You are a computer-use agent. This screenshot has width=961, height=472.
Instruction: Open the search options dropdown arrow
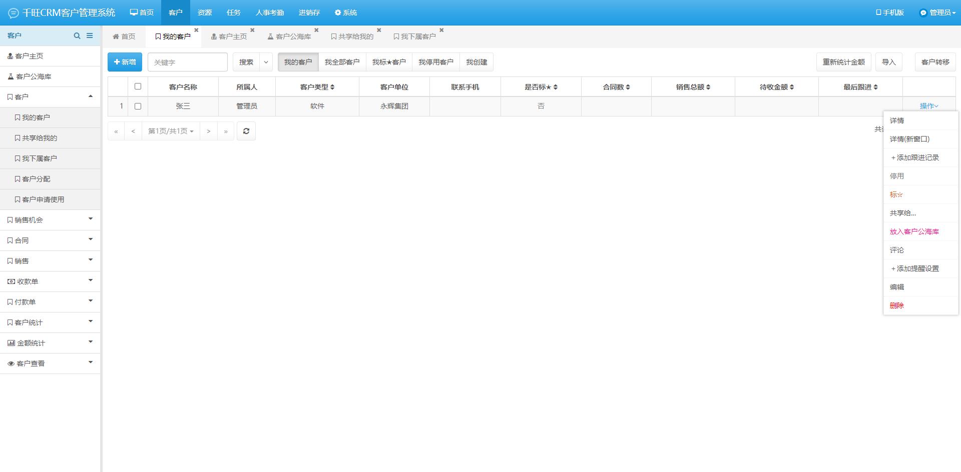tap(266, 62)
